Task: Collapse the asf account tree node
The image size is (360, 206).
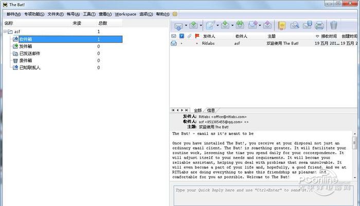Action: coord(5,31)
